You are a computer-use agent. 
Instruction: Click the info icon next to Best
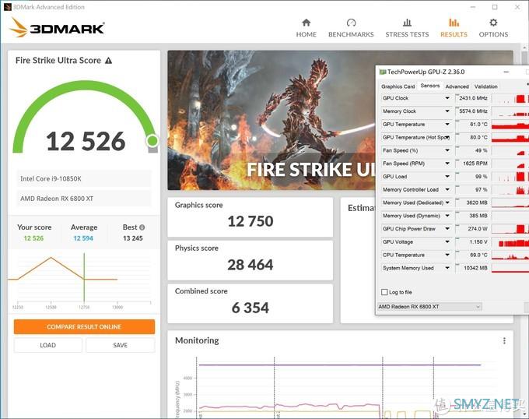pyautogui.click(x=142, y=227)
